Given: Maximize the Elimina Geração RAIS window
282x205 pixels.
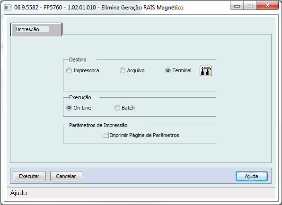Looking at the screenshot, I should pos(250,6).
